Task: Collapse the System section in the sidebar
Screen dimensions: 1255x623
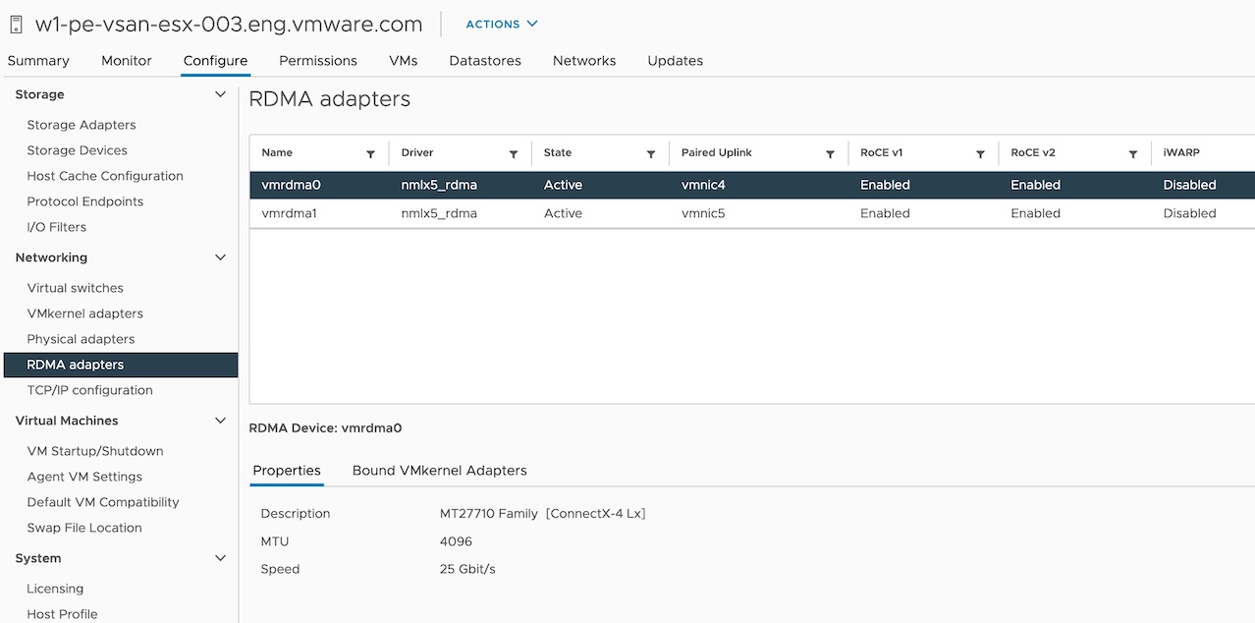Action: (219, 558)
